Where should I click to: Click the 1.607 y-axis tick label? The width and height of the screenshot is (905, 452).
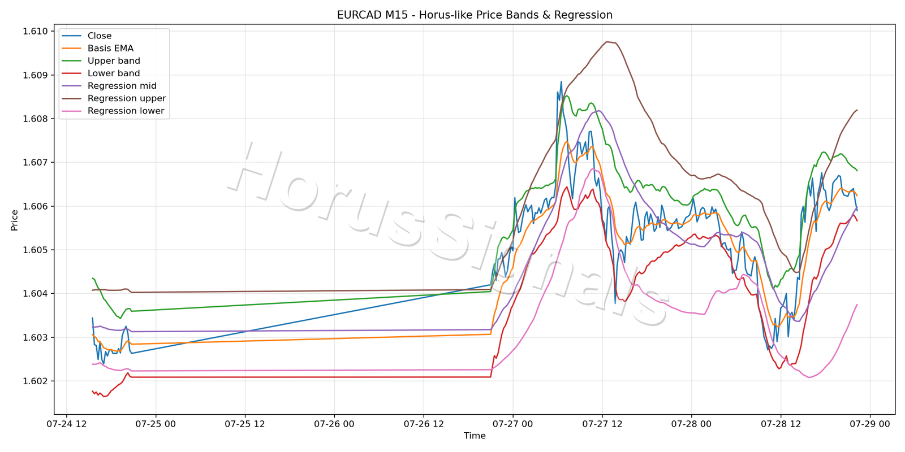click(35, 163)
